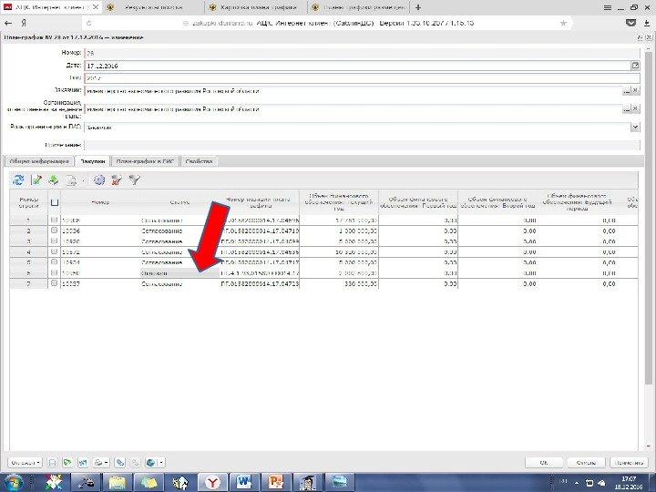Switch to the Общая информация tab
The image size is (656, 492).
39,161
